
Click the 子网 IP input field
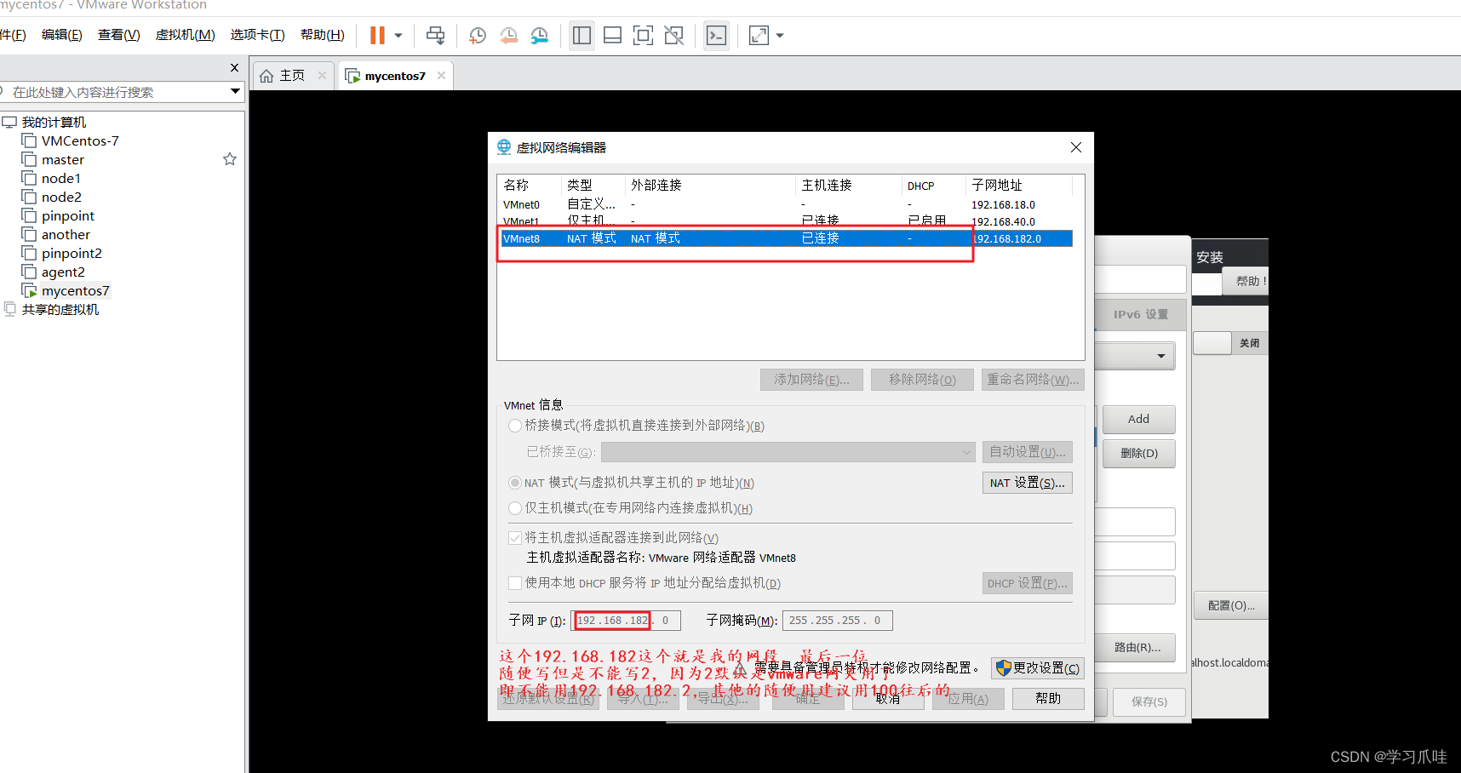pos(626,621)
